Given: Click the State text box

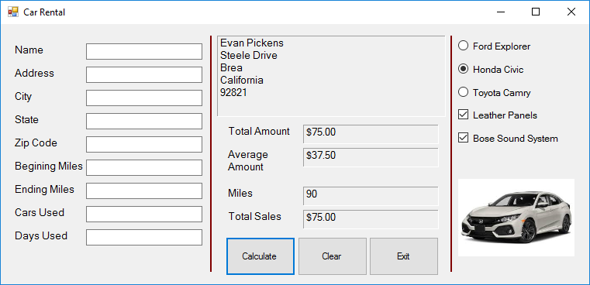Looking at the screenshot, I should coord(144,121).
